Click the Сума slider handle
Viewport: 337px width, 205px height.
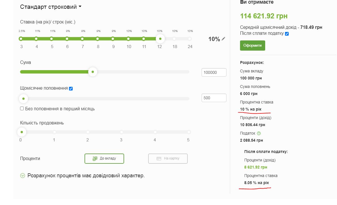(92, 72)
